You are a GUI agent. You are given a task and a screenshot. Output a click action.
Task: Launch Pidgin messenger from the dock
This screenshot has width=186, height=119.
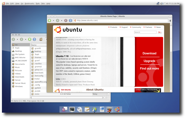(x=64, y=109)
